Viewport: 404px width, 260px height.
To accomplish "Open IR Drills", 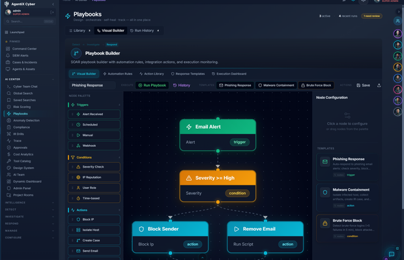I will tap(18, 134).
